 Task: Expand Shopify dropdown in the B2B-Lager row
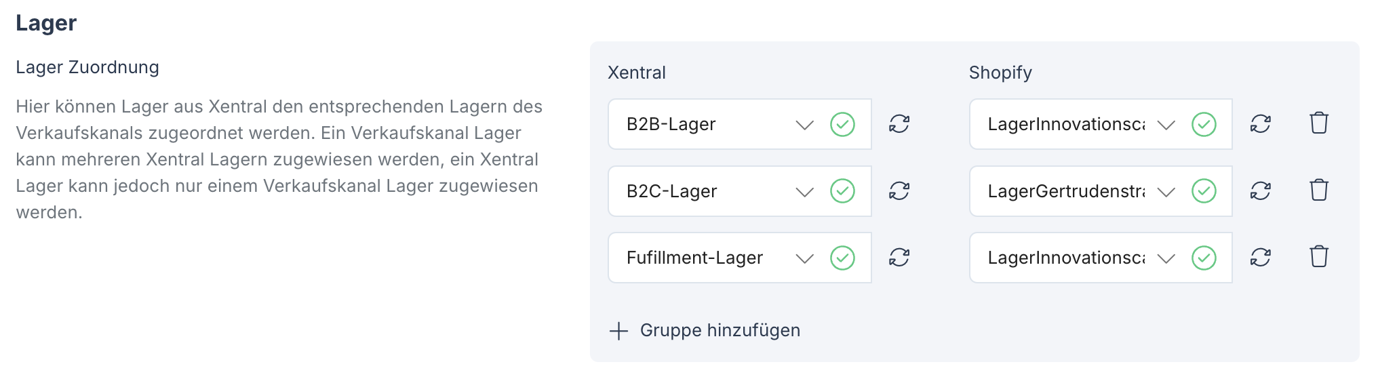[x=1166, y=125]
